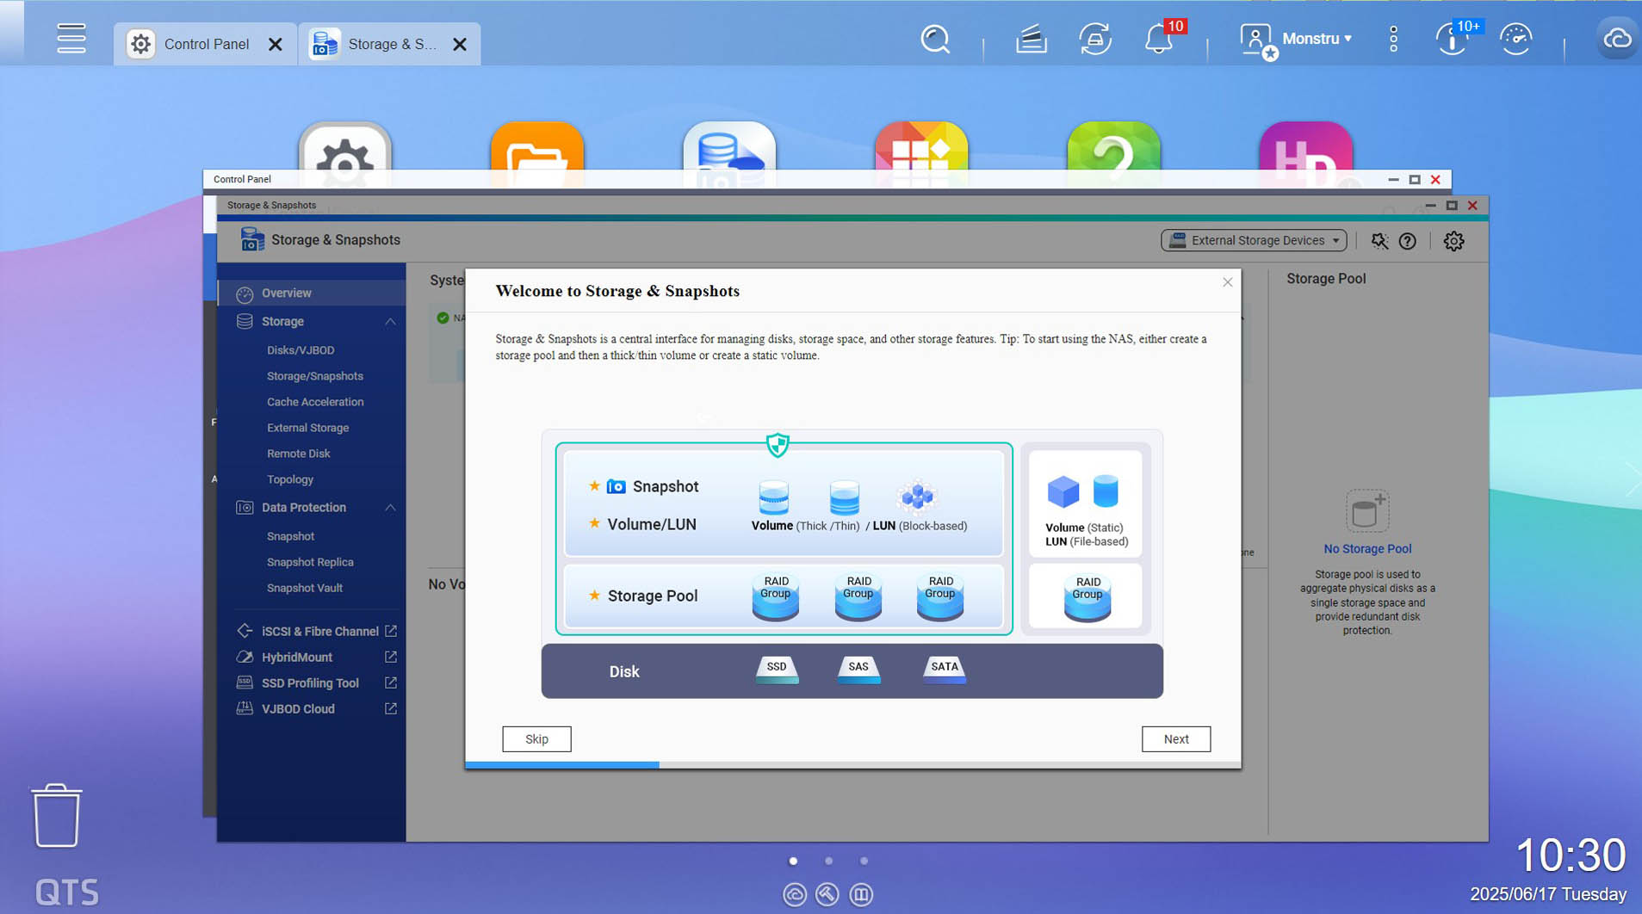Open the Storage & Snapshots help icon

tap(1408, 241)
